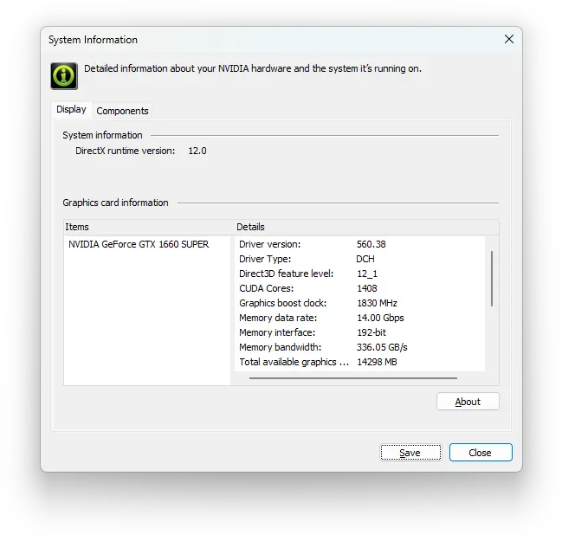The image size is (562, 541).
Task: Select the 1830 MHz boost clock value
Action: (x=377, y=303)
